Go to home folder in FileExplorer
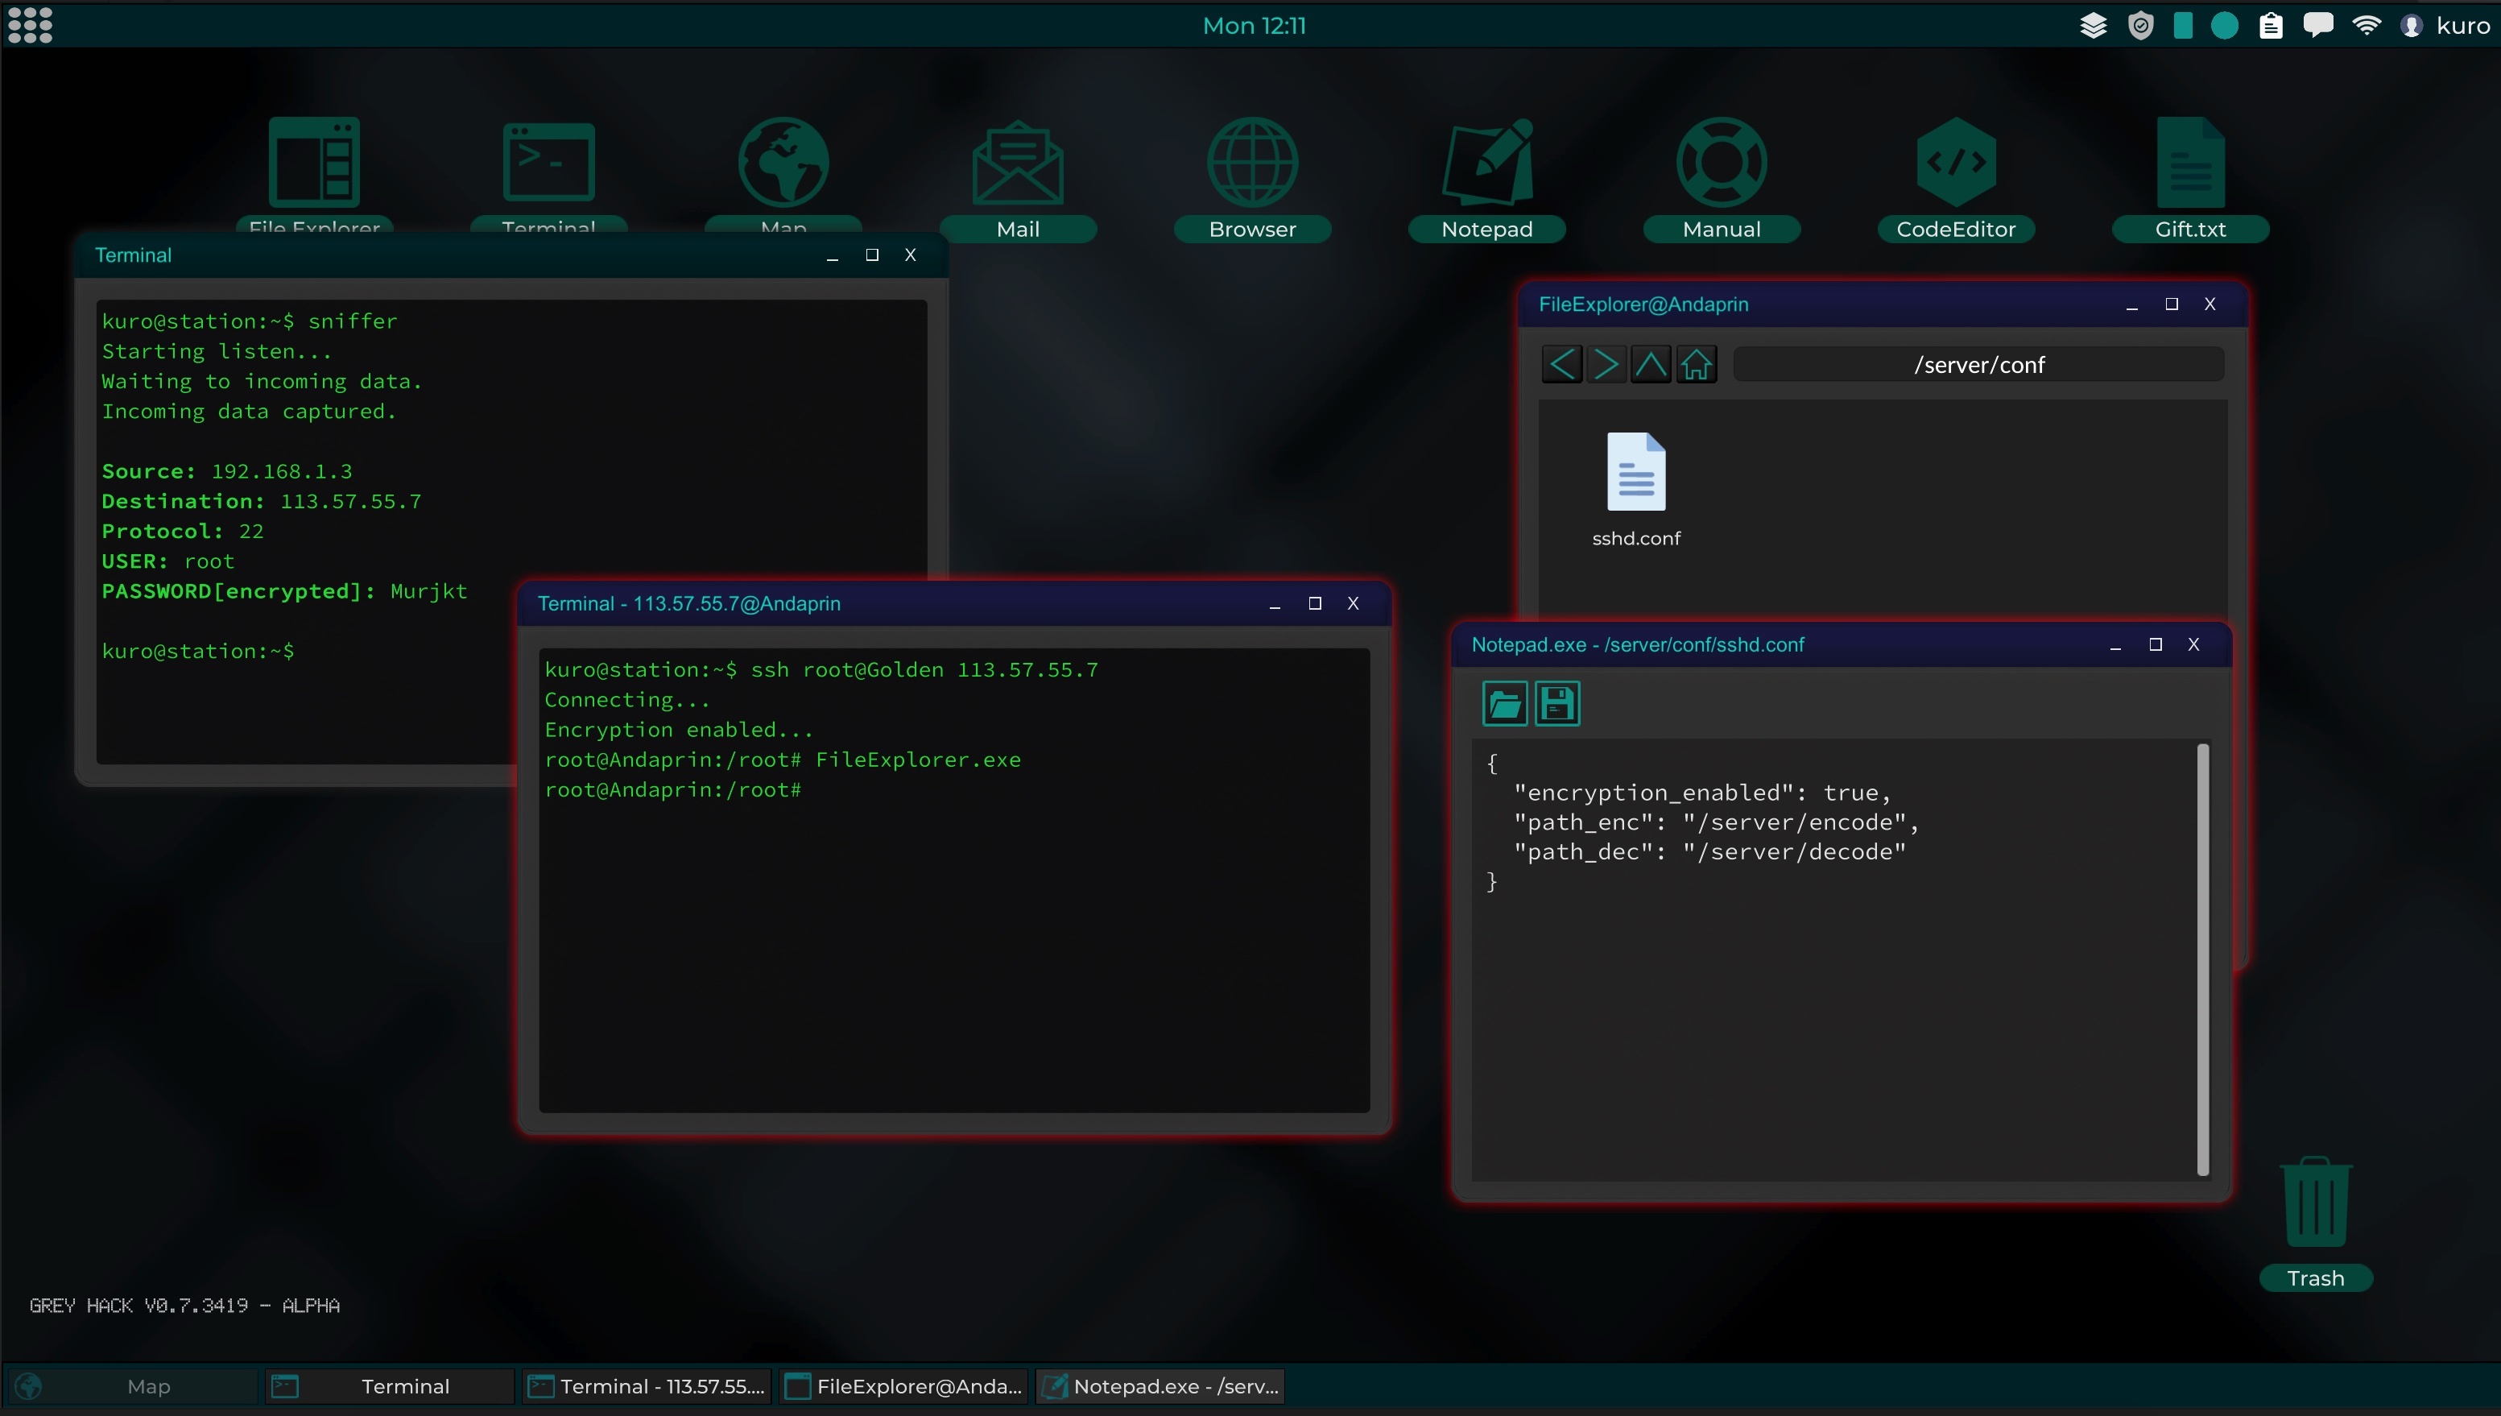This screenshot has height=1416, width=2501. click(x=1696, y=365)
